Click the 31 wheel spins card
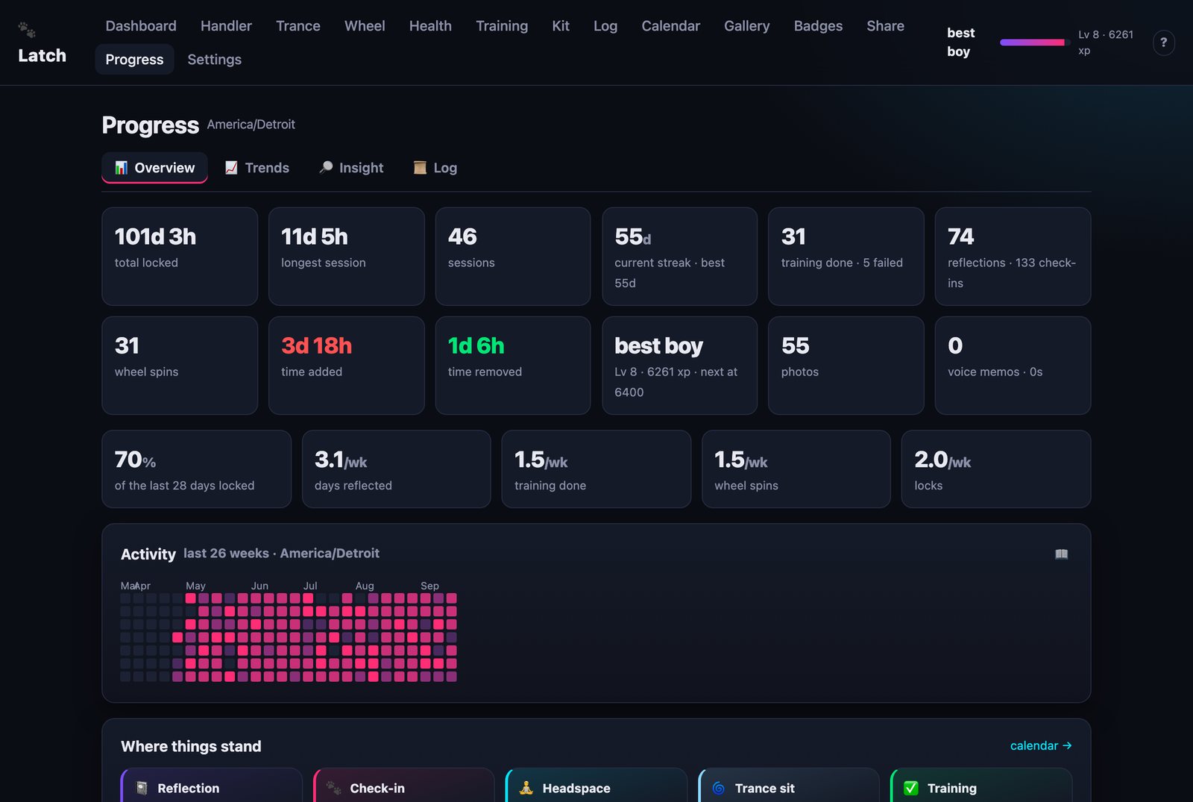Image resolution: width=1193 pixels, height=802 pixels. pos(180,366)
